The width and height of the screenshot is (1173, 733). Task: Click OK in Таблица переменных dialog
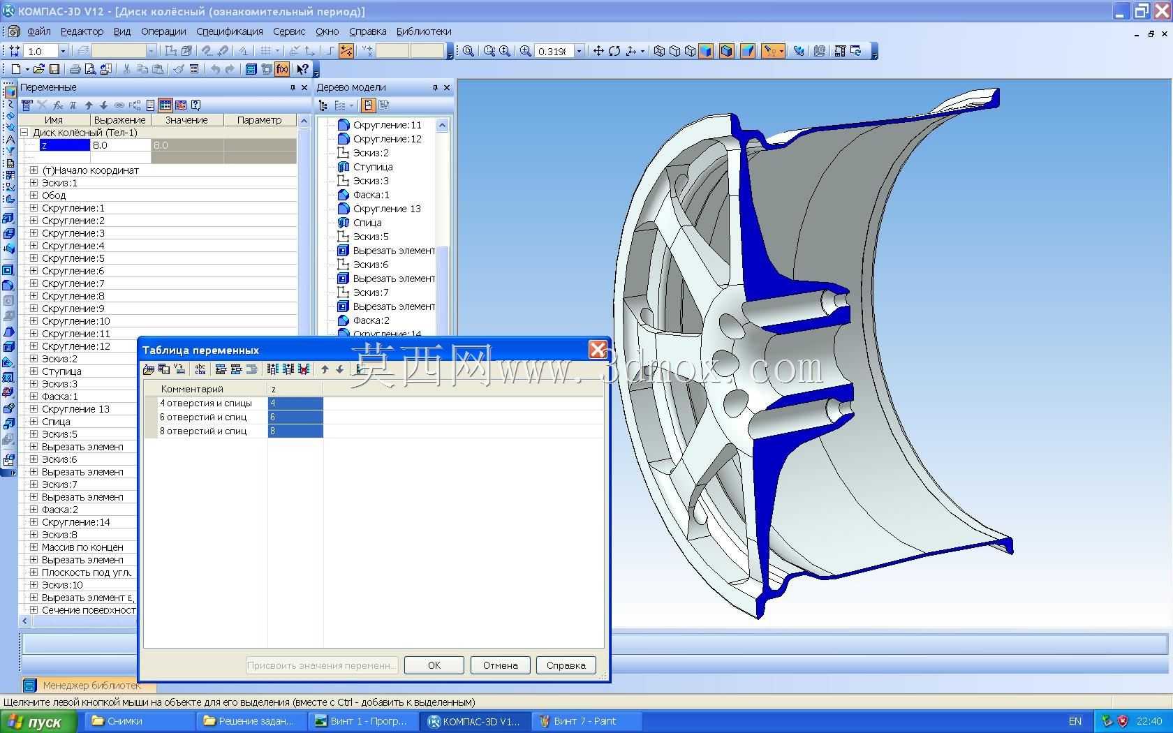point(434,665)
